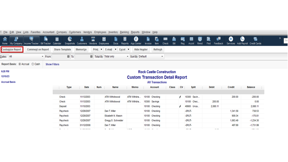The height and width of the screenshot is (162, 288).
Task: Expand the icon bar overflow chevron
Action: (280, 38)
